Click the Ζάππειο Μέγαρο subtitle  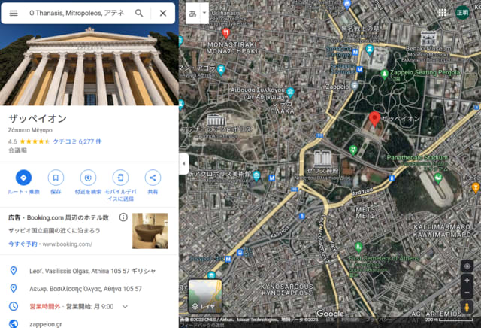[x=30, y=130]
